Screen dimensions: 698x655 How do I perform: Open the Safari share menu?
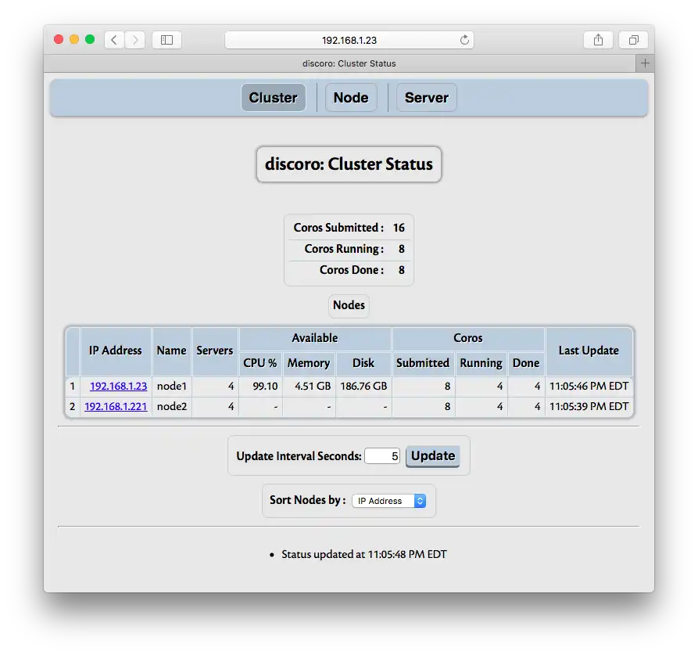pyautogui.click(x=598, y=40)
